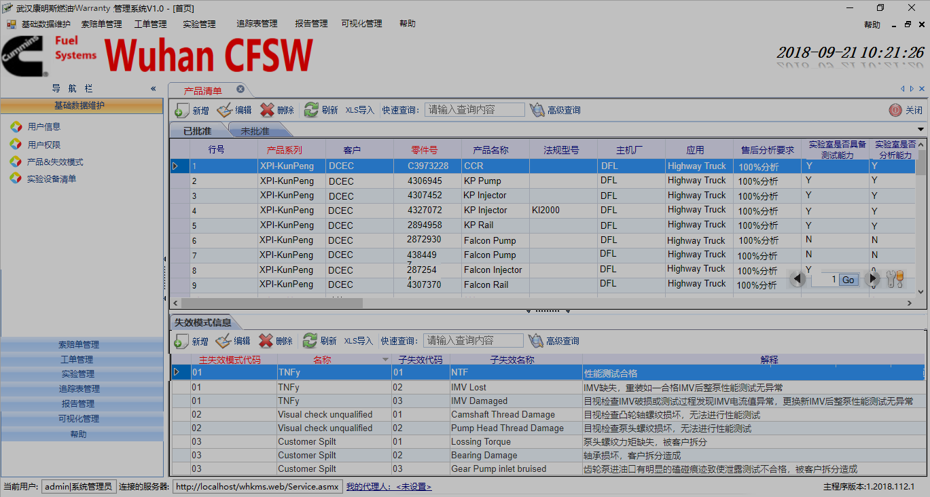Screen dimensions: 930x497
Task: Click the 删除 red X in the 失效模式信息 toolbar
Action: pyautogui.click(x=266, y=341)
